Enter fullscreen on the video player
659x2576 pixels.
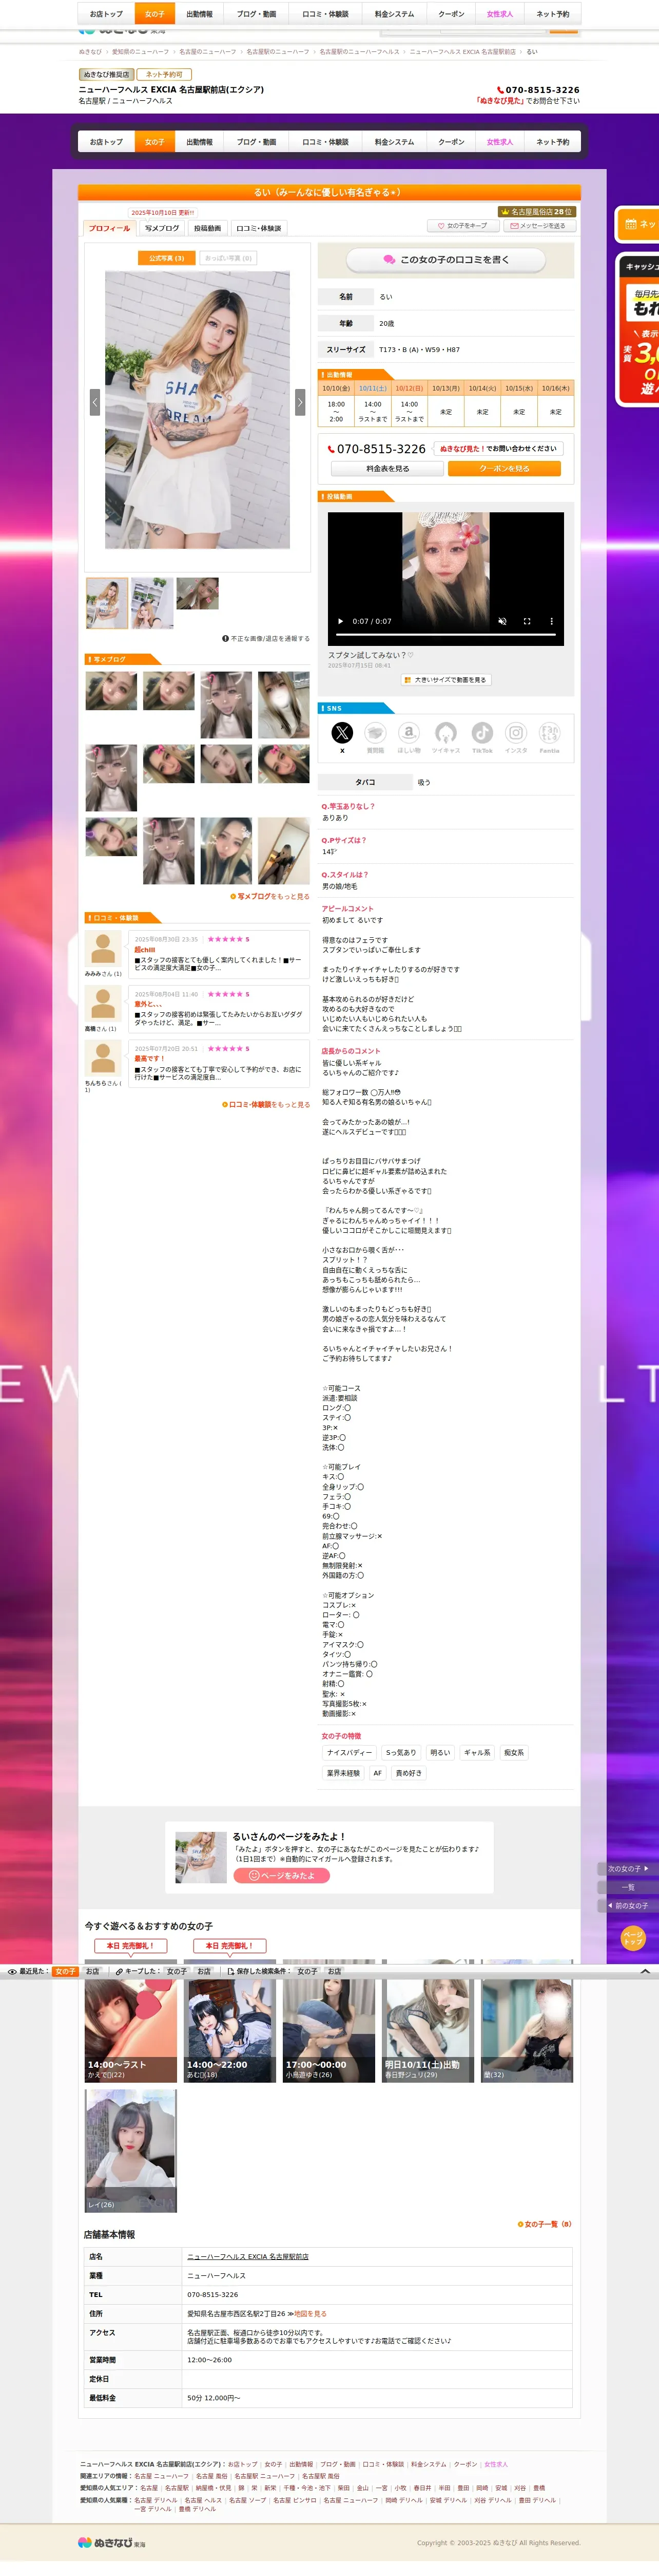click(527, 621)
